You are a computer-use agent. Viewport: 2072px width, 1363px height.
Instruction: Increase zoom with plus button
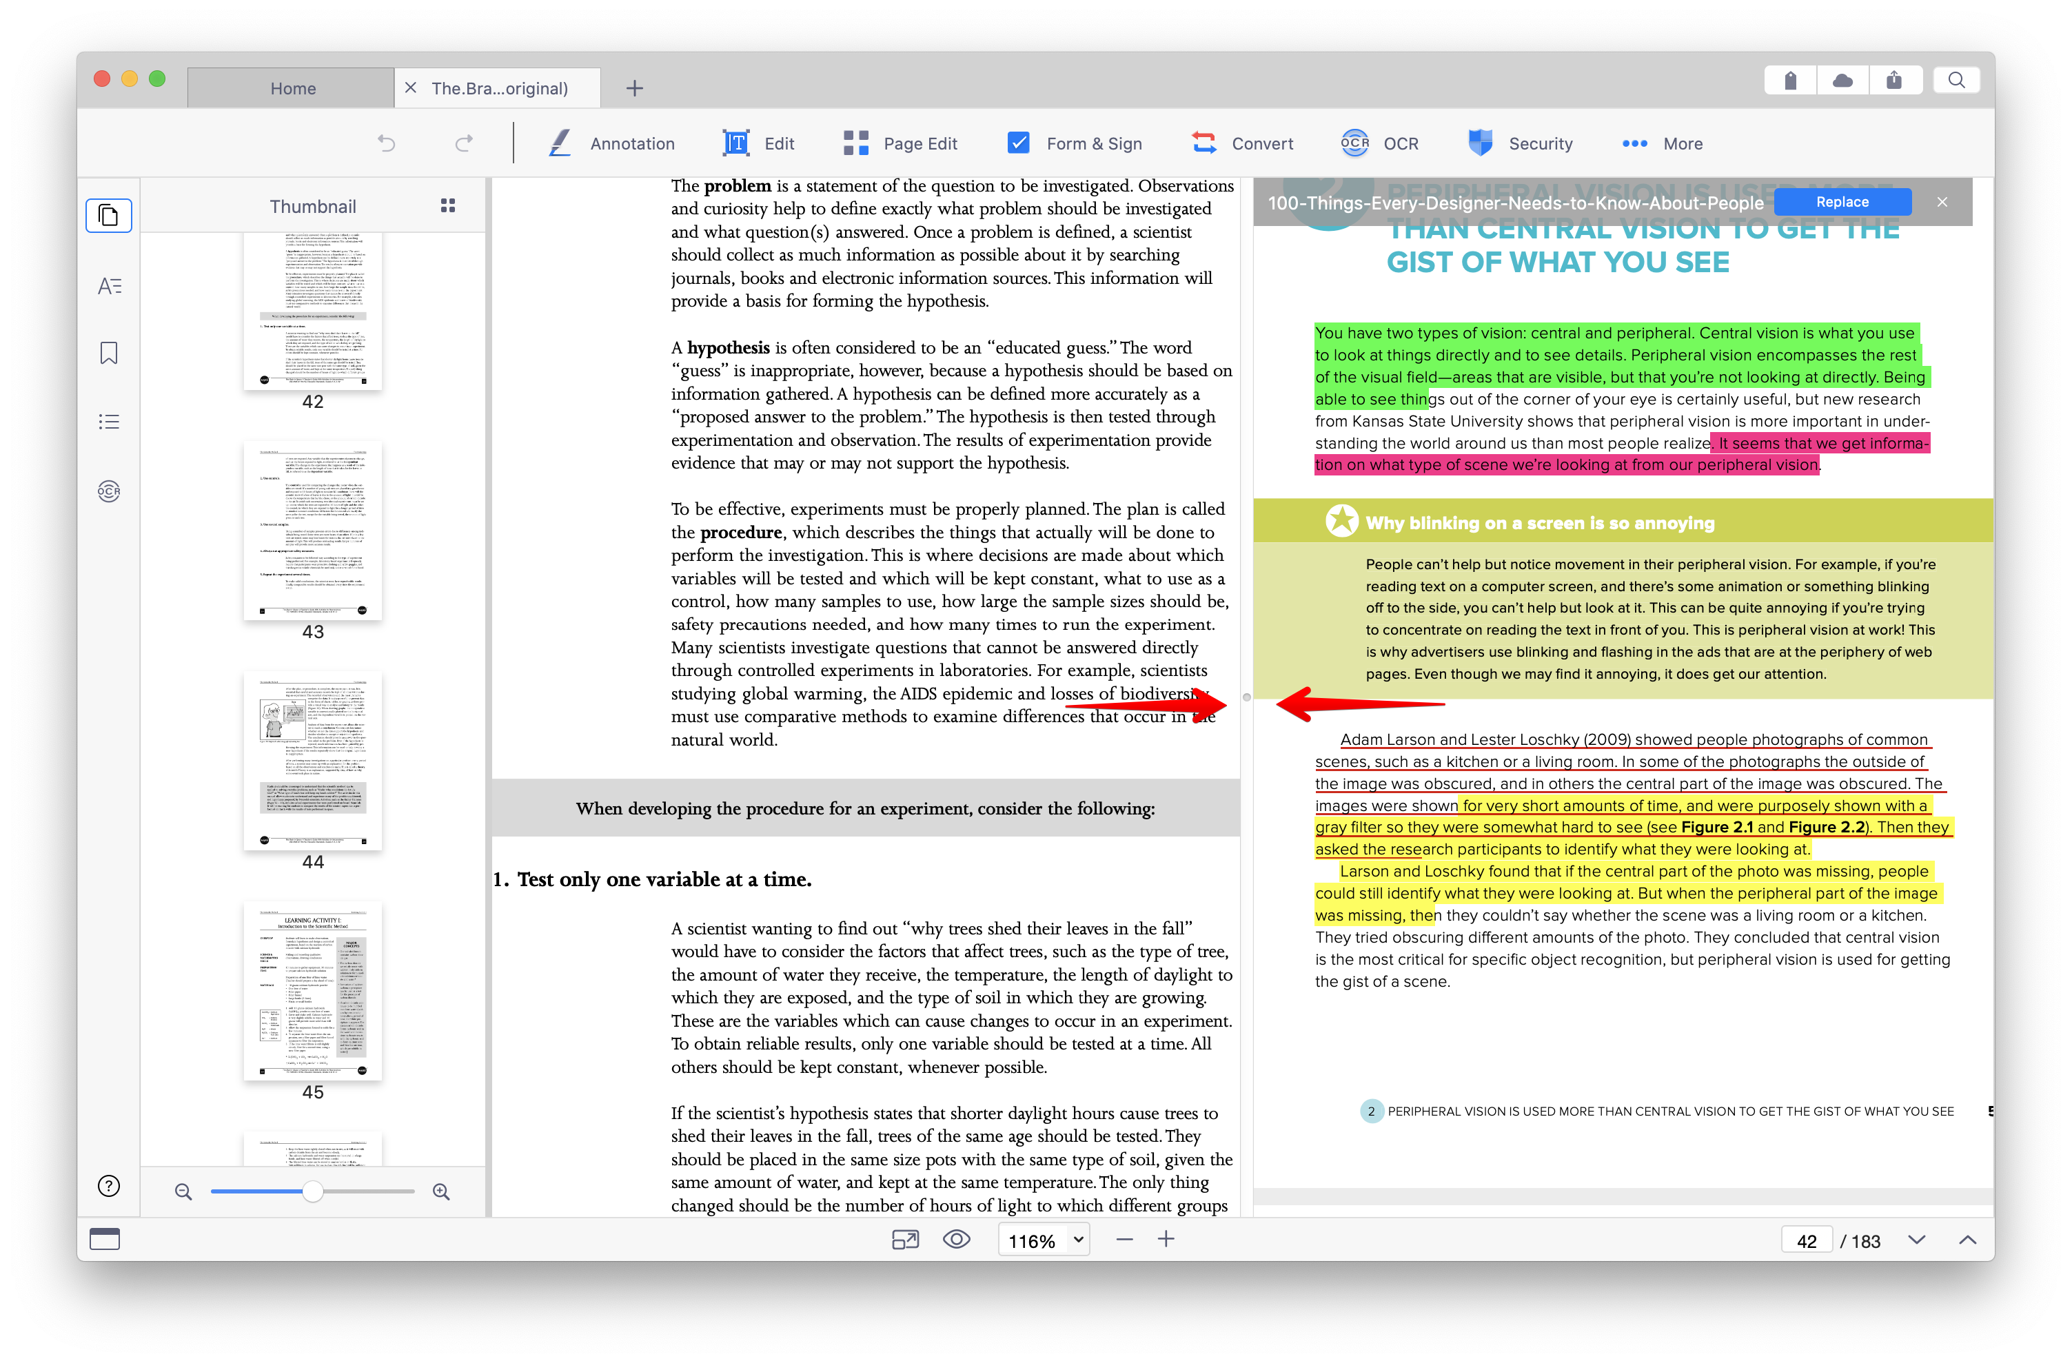[1166, 1240]
